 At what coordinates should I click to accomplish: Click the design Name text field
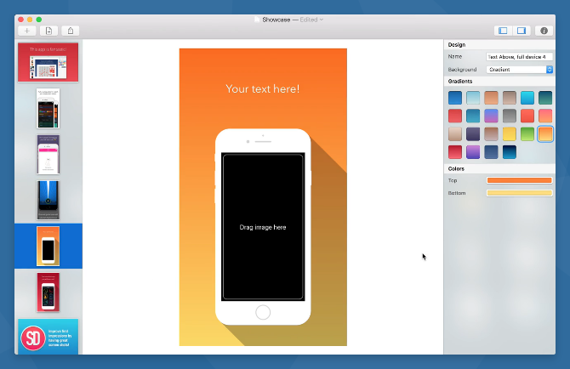(519, 56)
